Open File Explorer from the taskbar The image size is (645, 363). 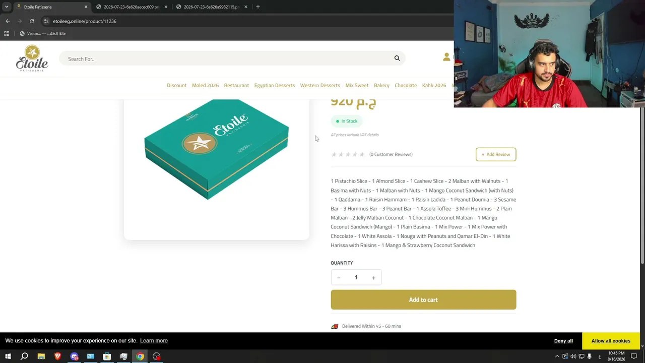coord(41,356)
